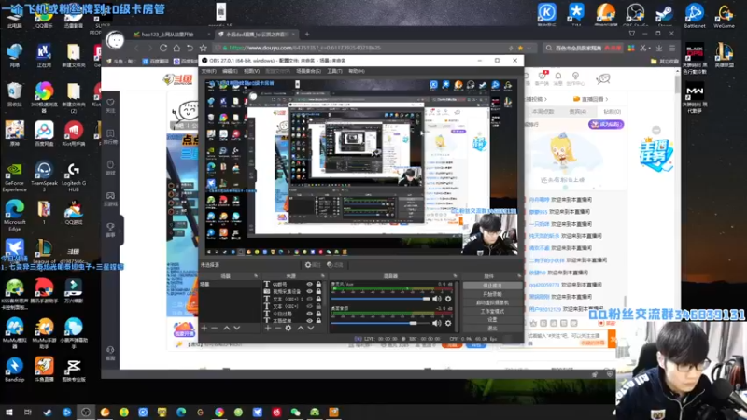Open the Recycle Bin desktop icon

coord(14,94)
